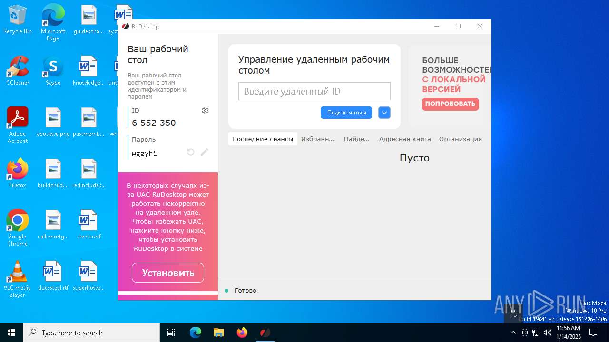609x342 pixels.
Task: Open Google Chrome desktop shortcut
Action: (18, 228)
